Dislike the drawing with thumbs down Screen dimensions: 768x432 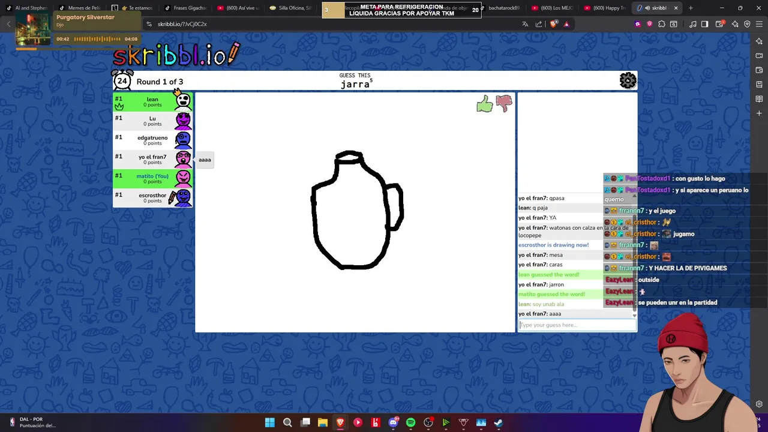coord(504,104)
